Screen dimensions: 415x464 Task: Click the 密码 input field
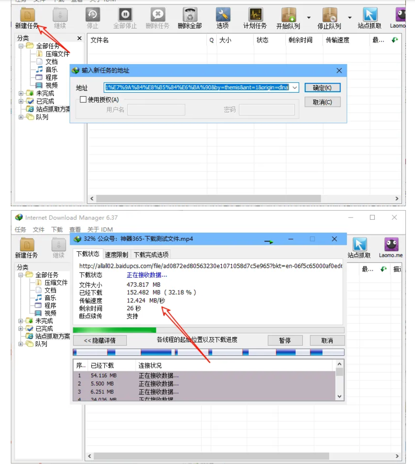click(x=267, y=110)
